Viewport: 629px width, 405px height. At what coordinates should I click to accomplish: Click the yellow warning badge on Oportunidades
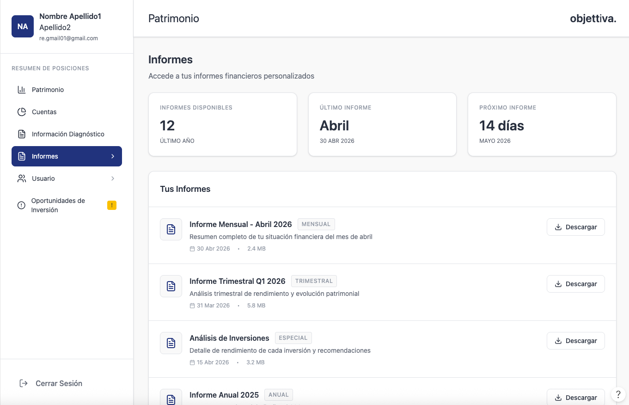[112, 205]
